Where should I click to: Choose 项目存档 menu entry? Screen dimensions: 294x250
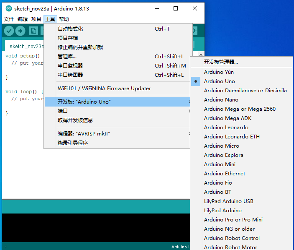[118, 38]
